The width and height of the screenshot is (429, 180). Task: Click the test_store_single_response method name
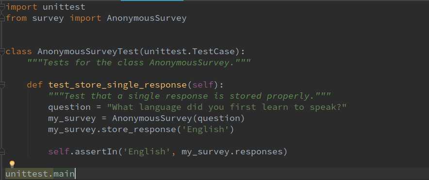(117, 85)
